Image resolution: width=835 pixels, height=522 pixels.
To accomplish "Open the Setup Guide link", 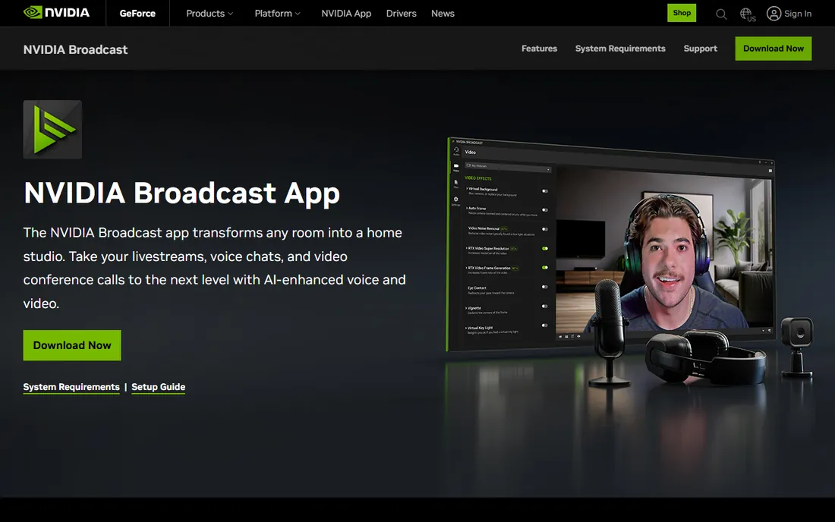I will point(158,387).
